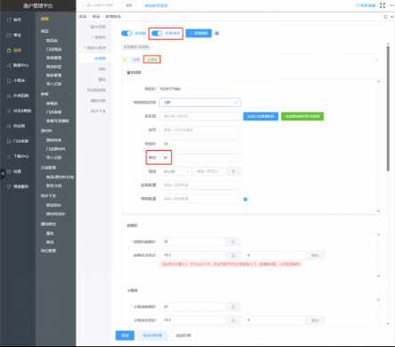Click the fullscreen icon in the top-right corner
The height and width of the screenshot is (347, 395).
[x=383, y=5]
